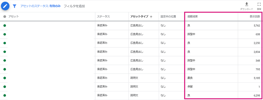Image resolution: width=263 pixels, height=100 pixels.
Task: Click the sort arrow beside アセットタイプ
Action: click(151, 17)
